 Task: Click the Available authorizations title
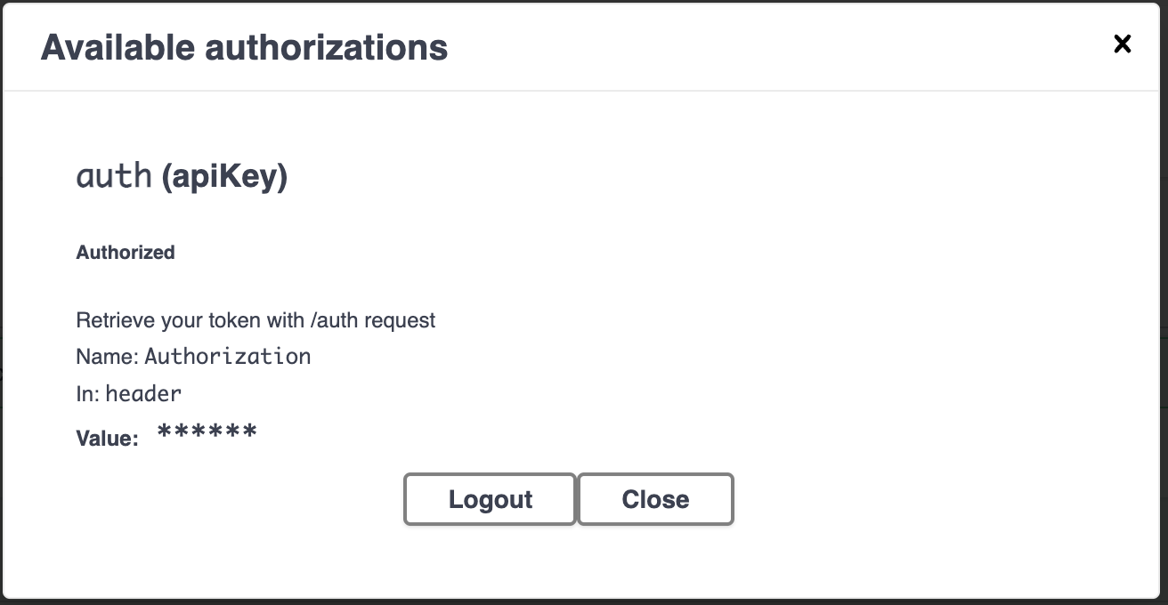244,47
